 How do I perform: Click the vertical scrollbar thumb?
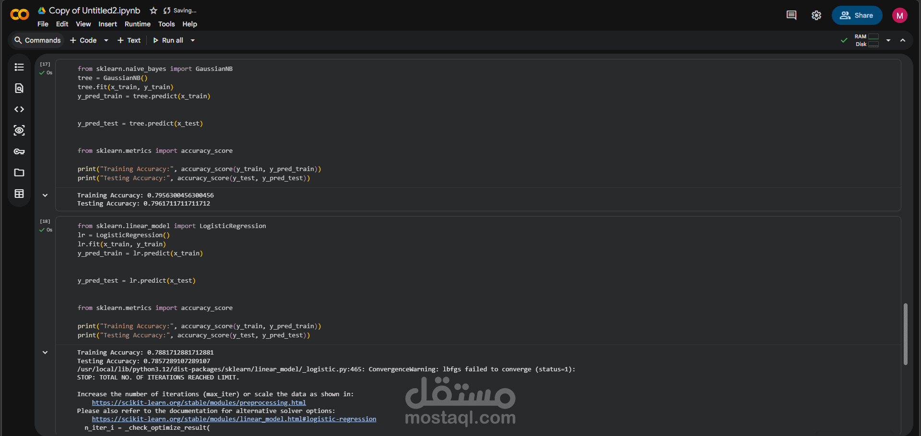pyautogui.click(x=905, y=334)
